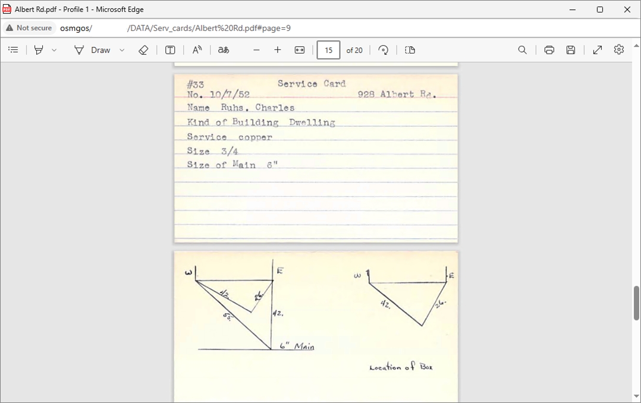641x403 pixels.
Task: Open the table of contents panel
Action: coord(13,50)
